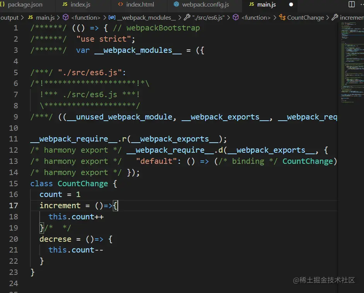Click decrese property on line 20

coord(55,239)
